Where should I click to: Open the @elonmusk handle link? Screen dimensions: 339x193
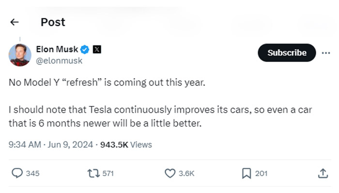pyautogui.click(x=59, y=61)
